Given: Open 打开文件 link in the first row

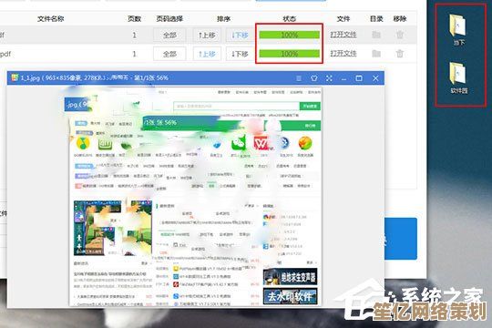Looking at the screenshot, I should tap(343, 35).
